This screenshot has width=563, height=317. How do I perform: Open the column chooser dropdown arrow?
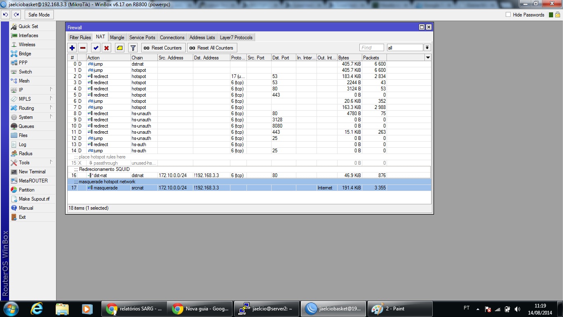click(x=428, y=58)
